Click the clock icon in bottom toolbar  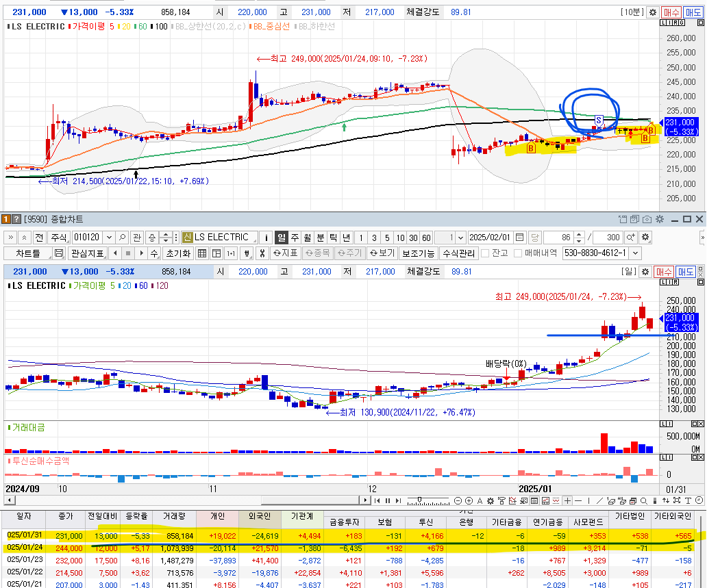(699, 500)
